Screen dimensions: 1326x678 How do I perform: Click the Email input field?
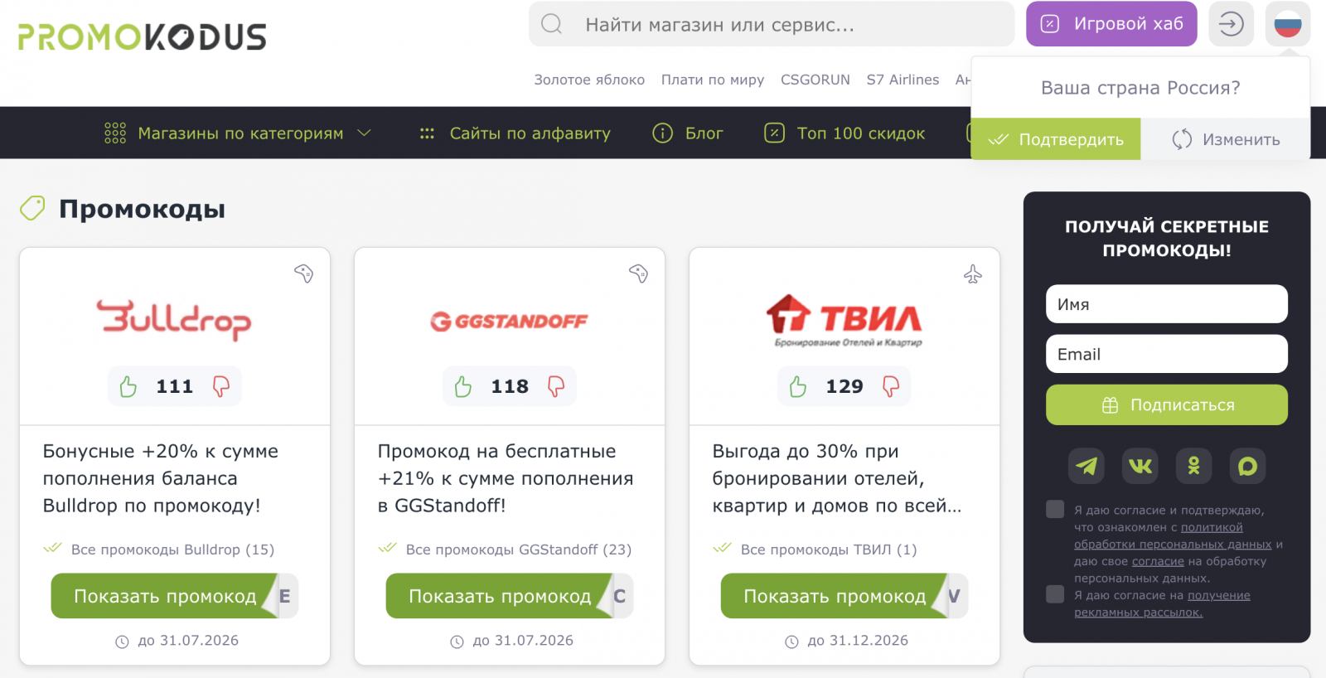click(x=1167, y=354)
